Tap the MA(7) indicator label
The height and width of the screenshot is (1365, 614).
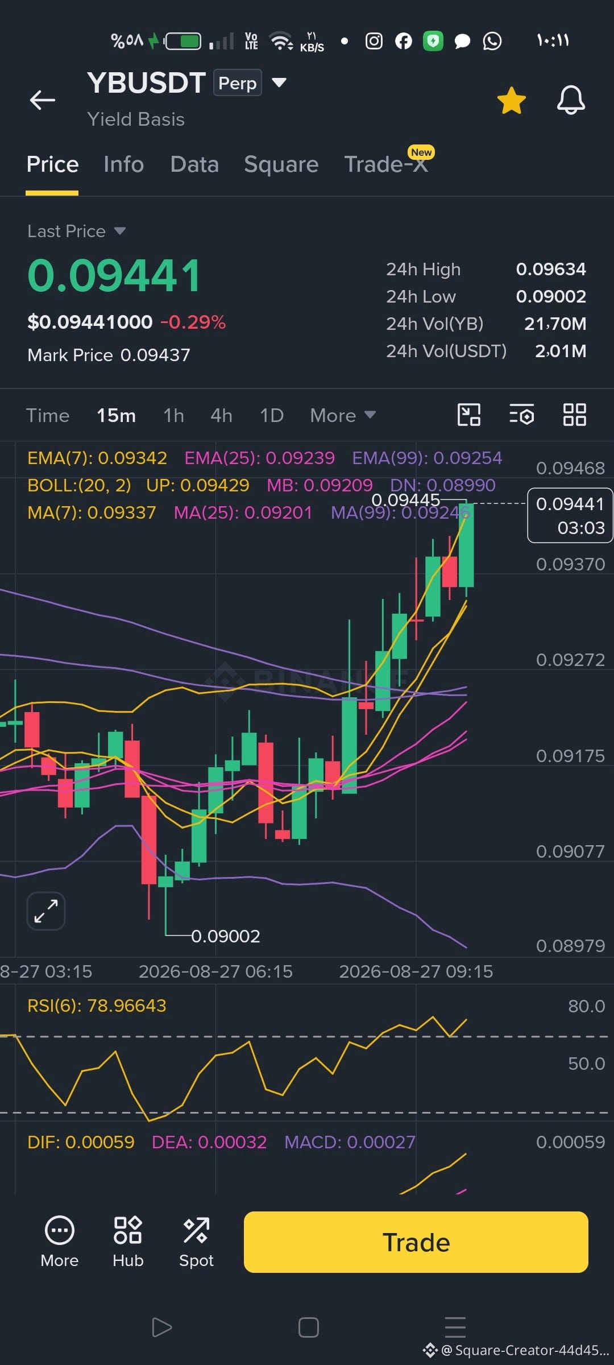pos(92,512)
